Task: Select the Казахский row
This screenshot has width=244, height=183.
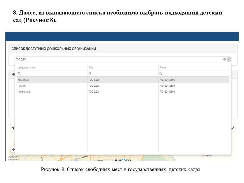Action: point(123,80)
